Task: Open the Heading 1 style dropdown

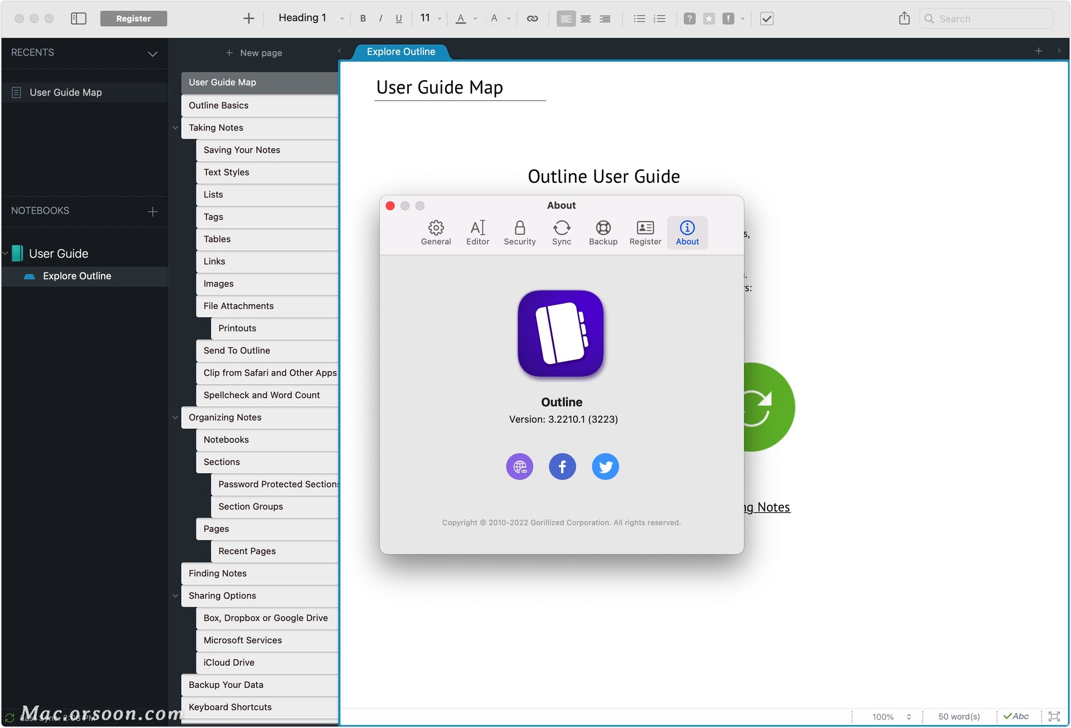Action: [x=311, y=18]
